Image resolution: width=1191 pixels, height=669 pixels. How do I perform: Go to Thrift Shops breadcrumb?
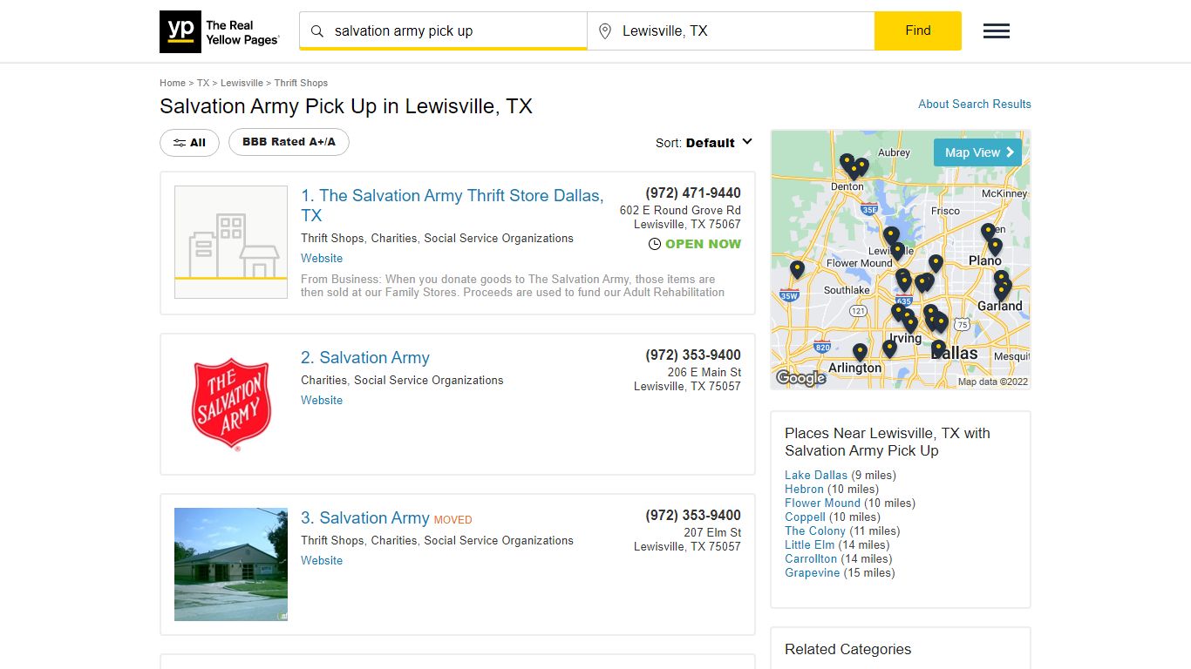[x=301, y=83]
